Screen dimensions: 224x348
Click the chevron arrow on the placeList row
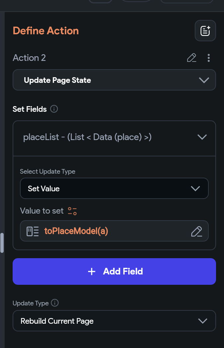click(x=202, y=137)
